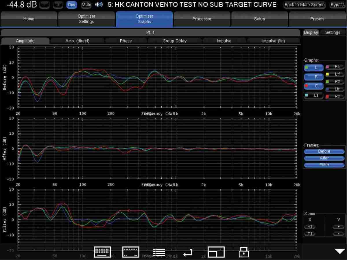Click inside the Filter (dB) graph
The image size is (347, 260).
click(158, 220)
